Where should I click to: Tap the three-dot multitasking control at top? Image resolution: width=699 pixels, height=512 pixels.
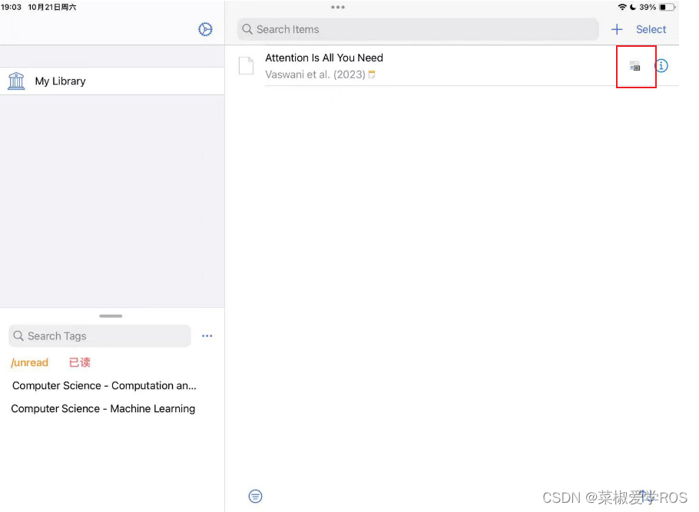pos(338,7)
